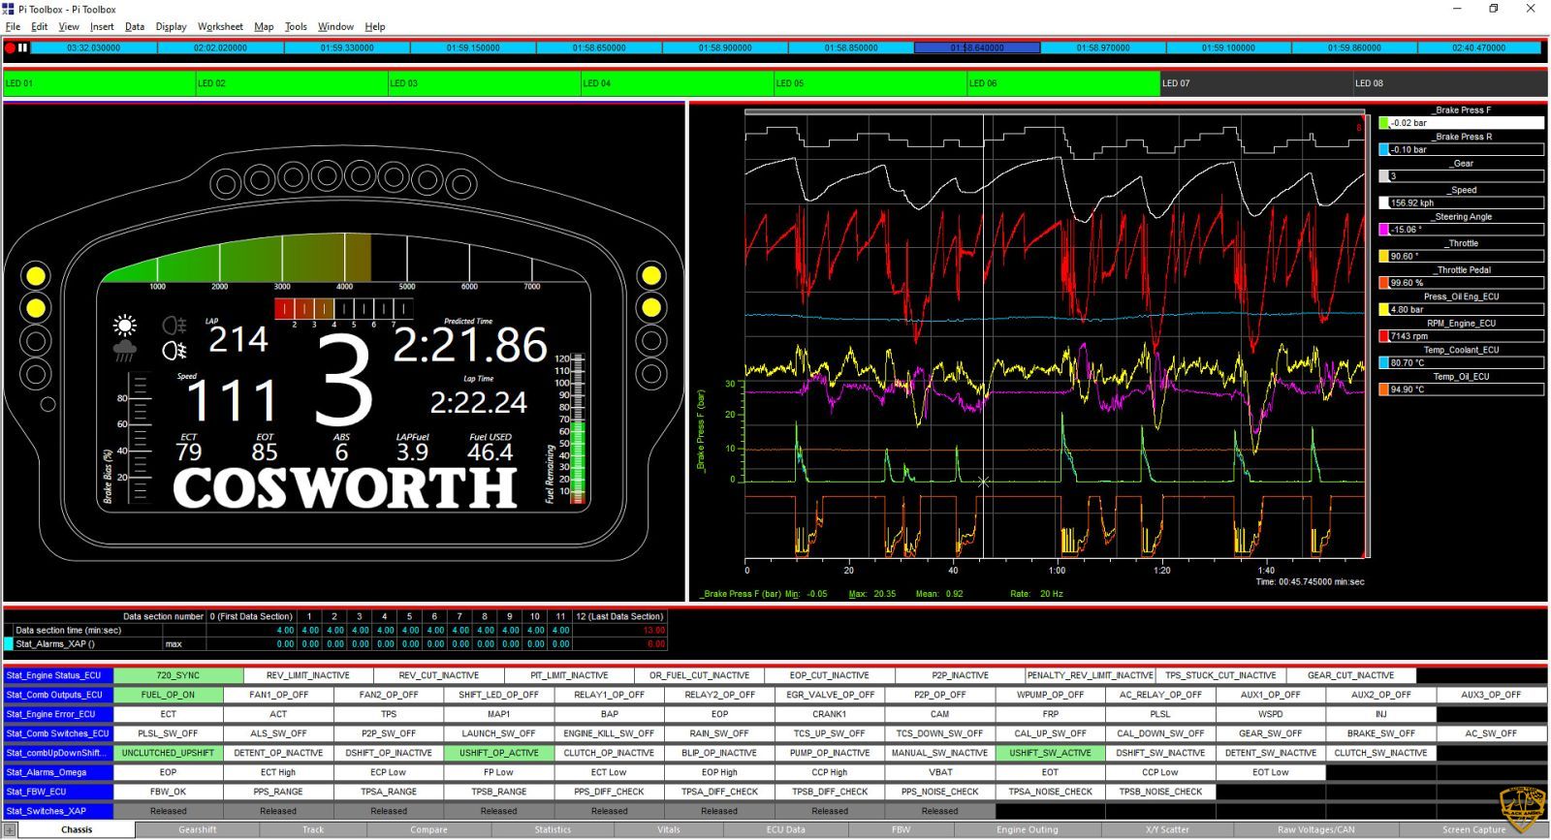Click the 720_SYNC status cell
Image resolution: width=1551 pixels, height=840 pixels.
point(178,675)
